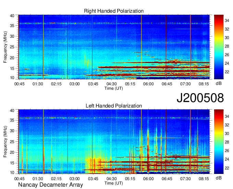
Task: Click the 34 dB label on Left Handed colorbar
Action: [x=227, y=116]
